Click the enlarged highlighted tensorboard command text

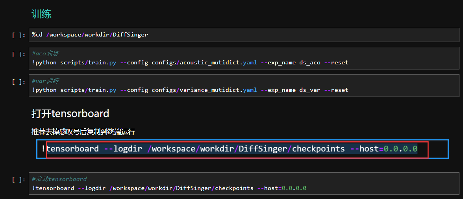pyautogui.click(x=232, y=149)
